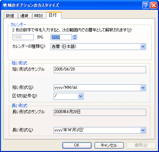Image resolution: width=159 pixels, height=152 pixels.
Task: Click inside the 短い形式 format text box
Action: (x=97, y=88)
